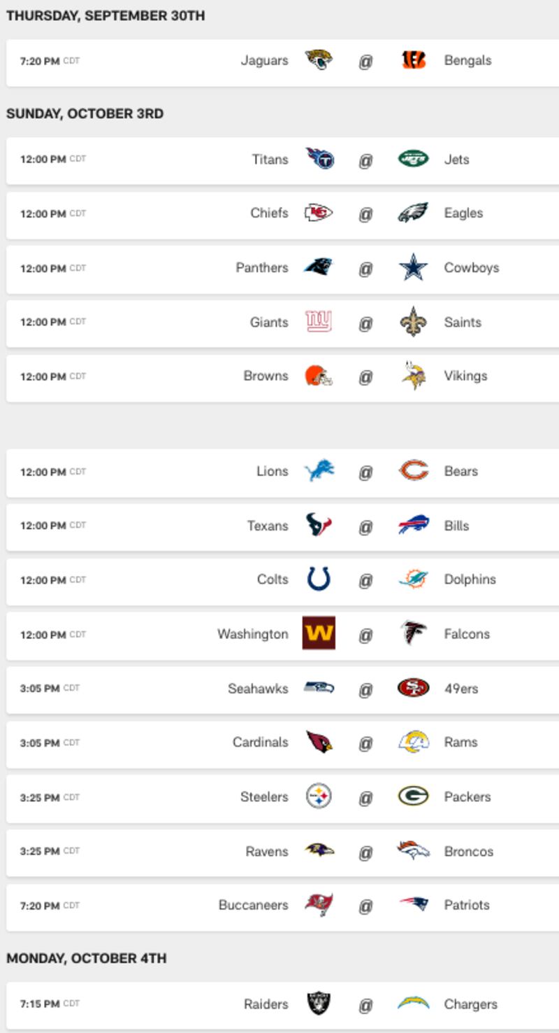Click the Buccaneers team name
This screenshot has width=559, height=1033.
[x=253, y=905]
